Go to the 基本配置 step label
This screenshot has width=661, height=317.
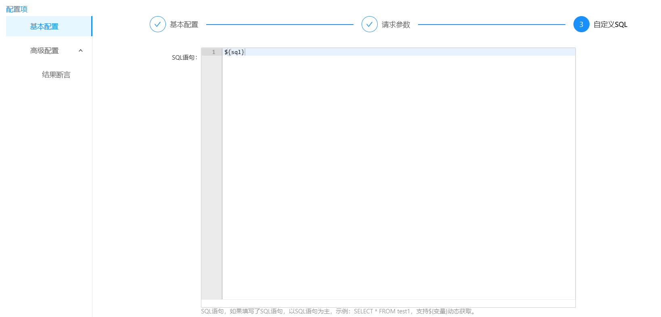pyautogui.click(x=184, y=25)
